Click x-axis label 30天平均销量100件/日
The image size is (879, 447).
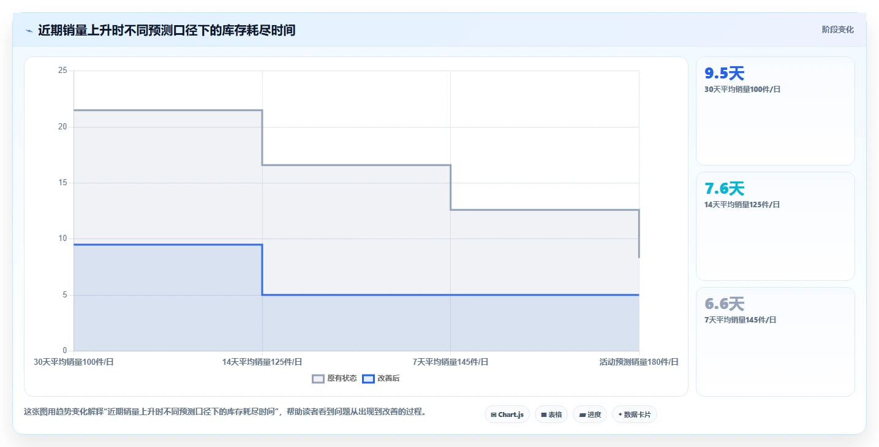(x=74, y=362)
